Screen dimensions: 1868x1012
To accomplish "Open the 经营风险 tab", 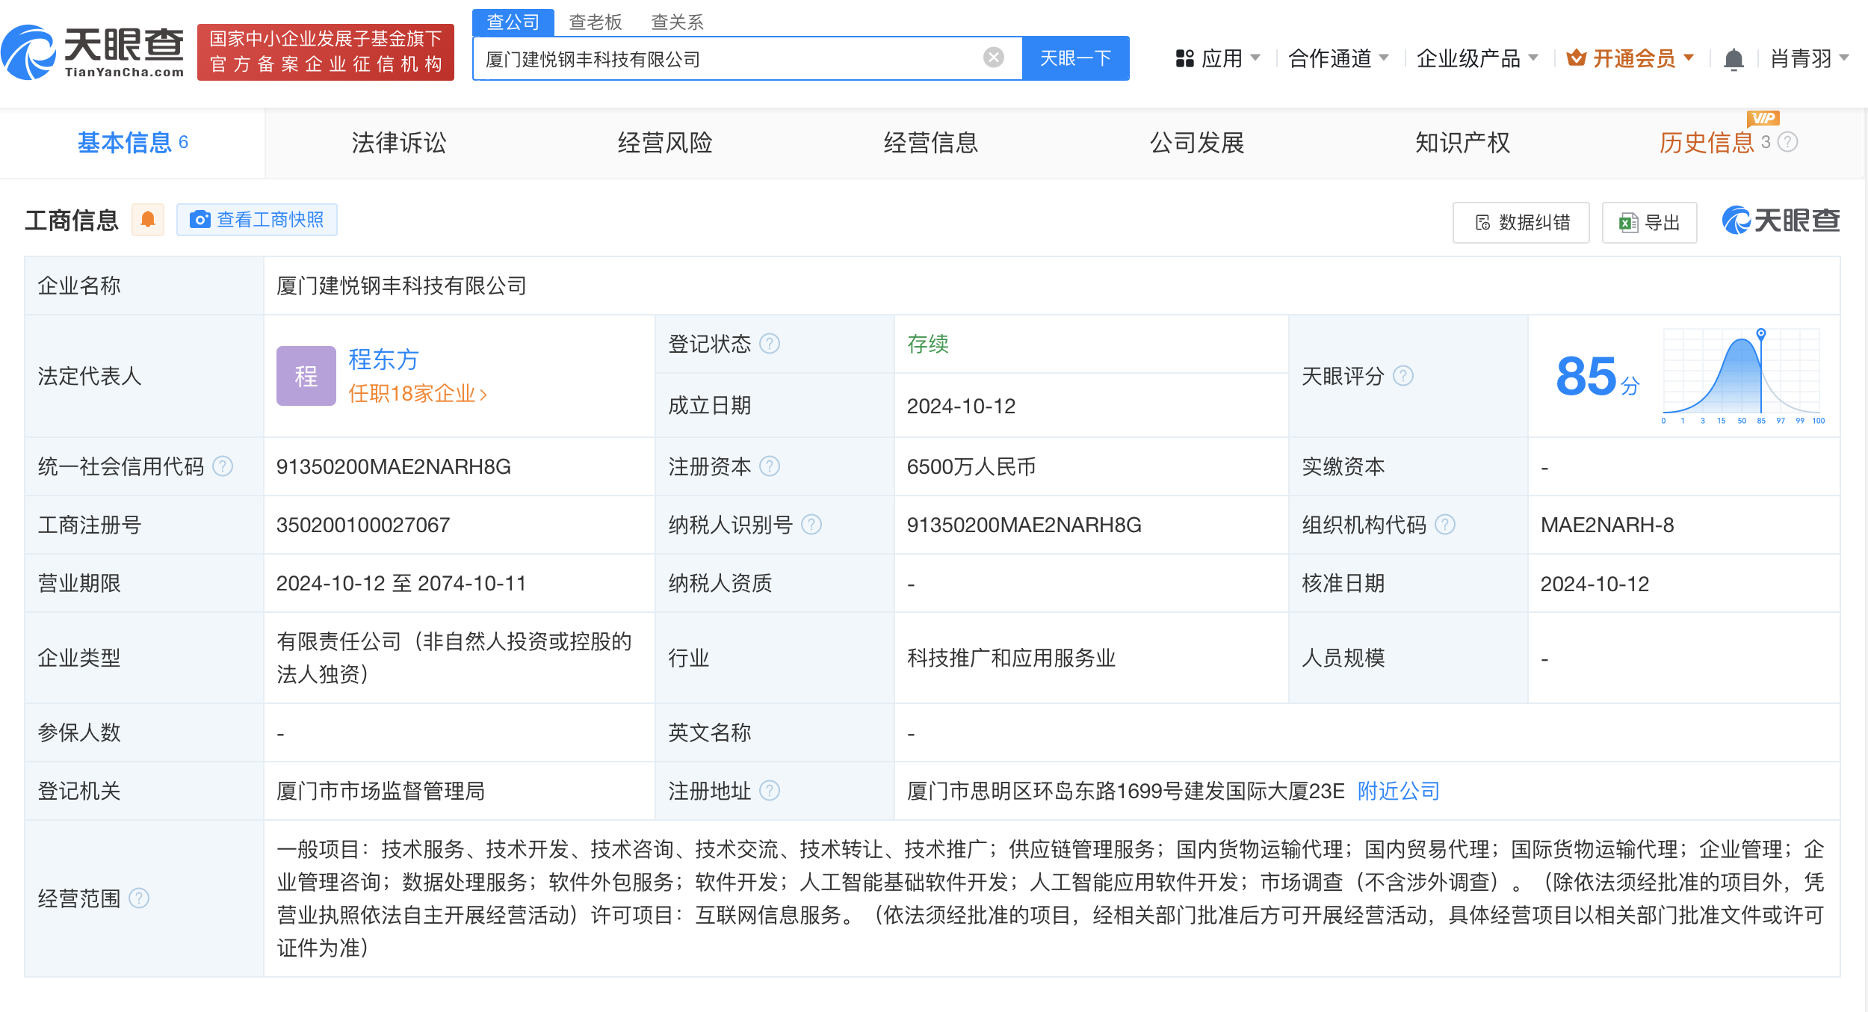I will pyautogui.click(x=665, y=143).
